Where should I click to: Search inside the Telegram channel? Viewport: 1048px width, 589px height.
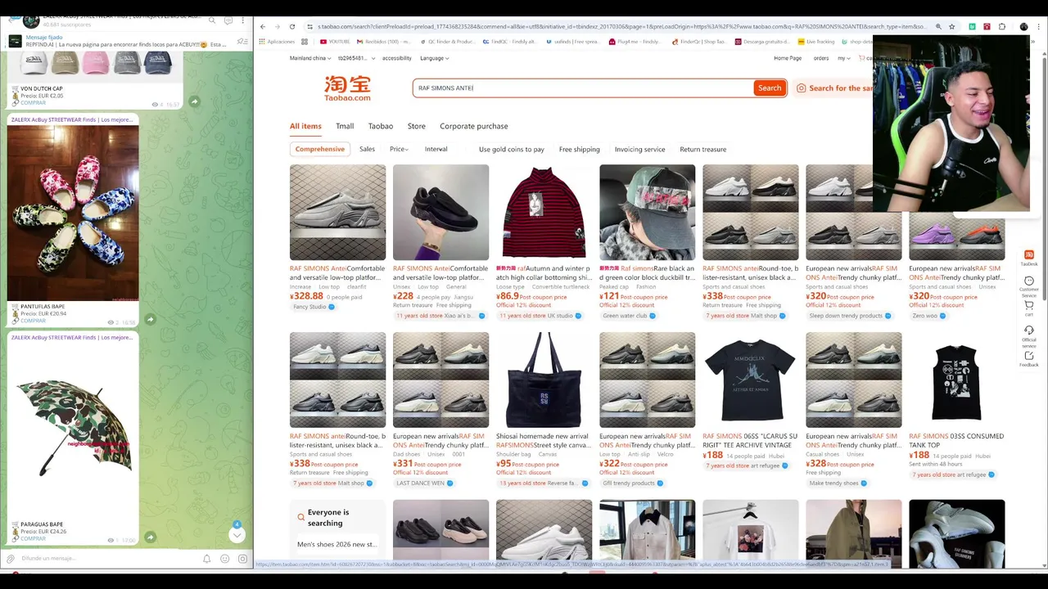pyautogui.click(x=212, y=20)
